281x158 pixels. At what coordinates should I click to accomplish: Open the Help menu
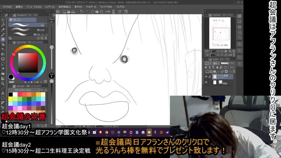click(120, 7)
